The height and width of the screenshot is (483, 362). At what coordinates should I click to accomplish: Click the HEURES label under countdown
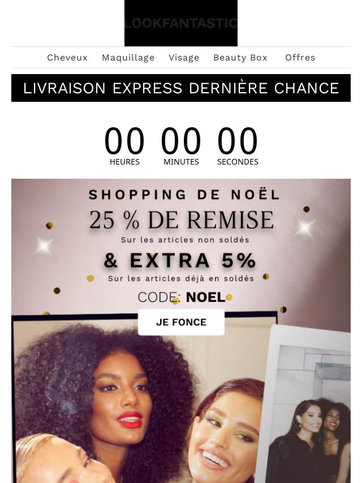coord(124,162)
